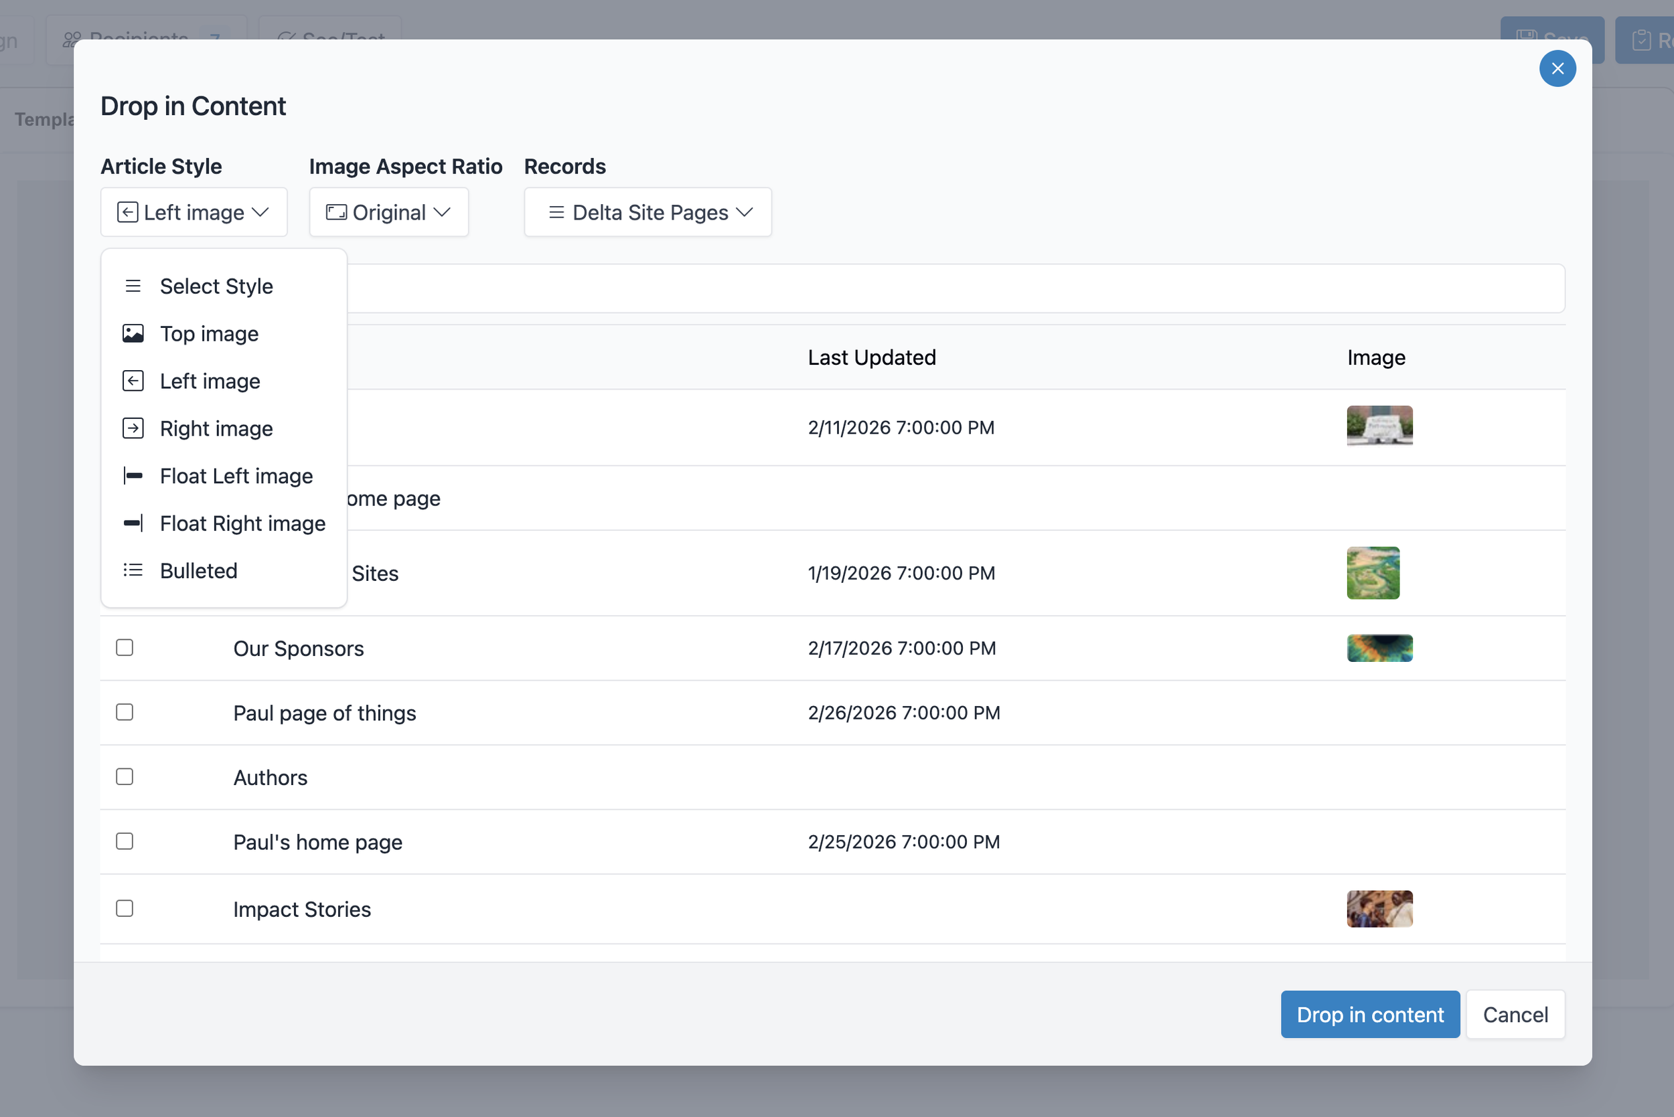The width and height of the screenshot is (1674, 1117).
Task: Check the Our Sponsors row checkbox
Action: pos(125,648)
